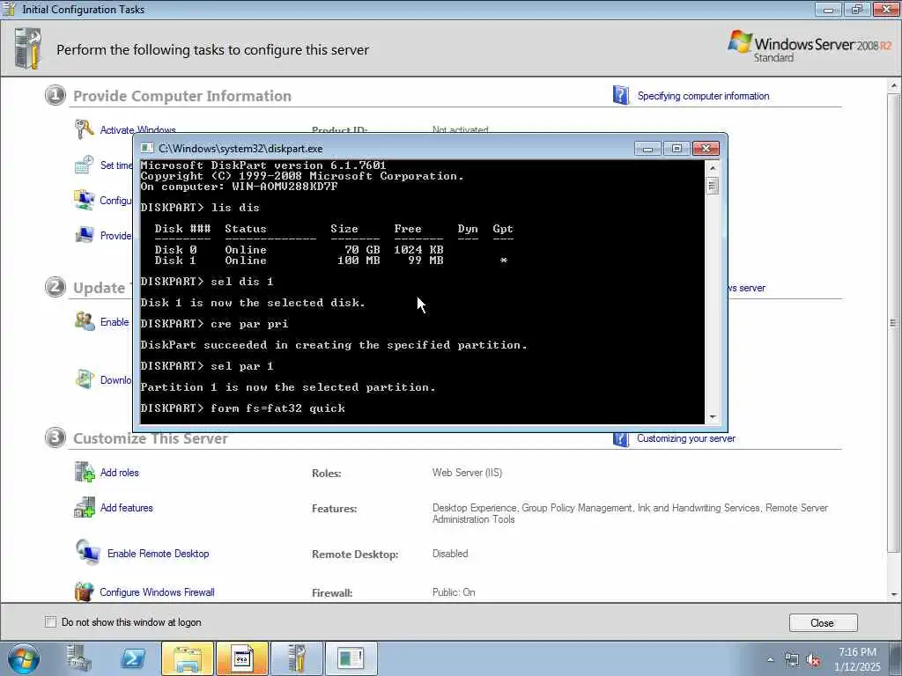Minimize the diskpart console window
Viewport: 902px width, 676px height.
647,149
